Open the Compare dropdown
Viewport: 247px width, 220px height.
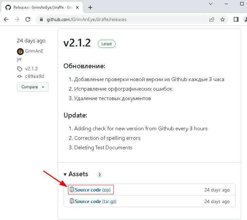[x=33, y=87]
